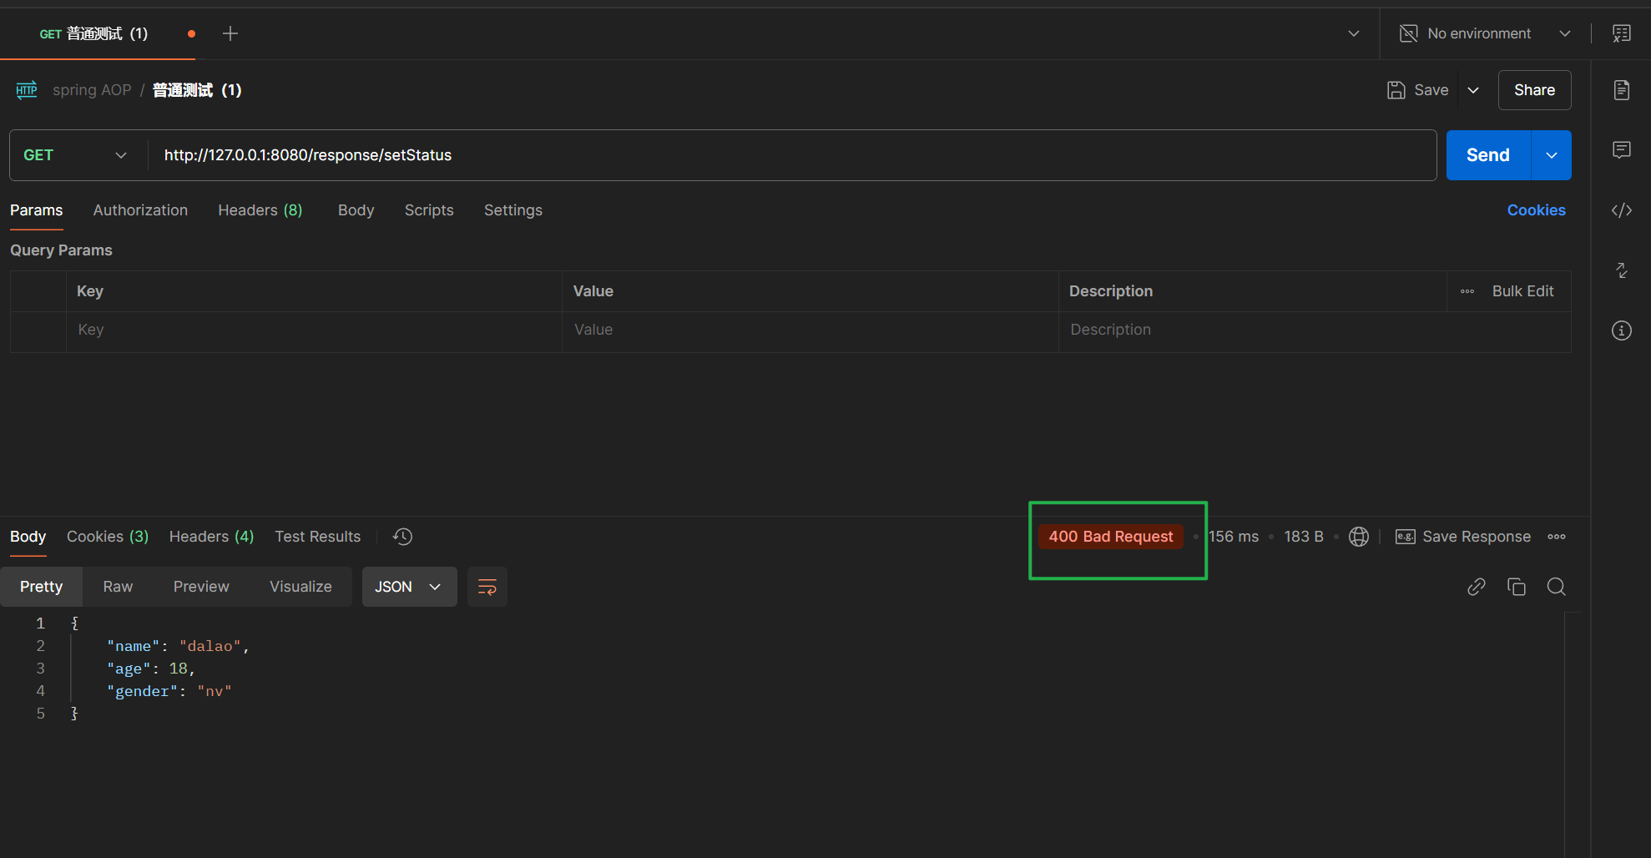This screenshot has height=858, width=1651.
Task: Click the Send button
Action: coord(1488,155)
